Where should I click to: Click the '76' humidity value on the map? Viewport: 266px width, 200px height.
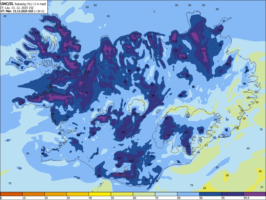10,183
